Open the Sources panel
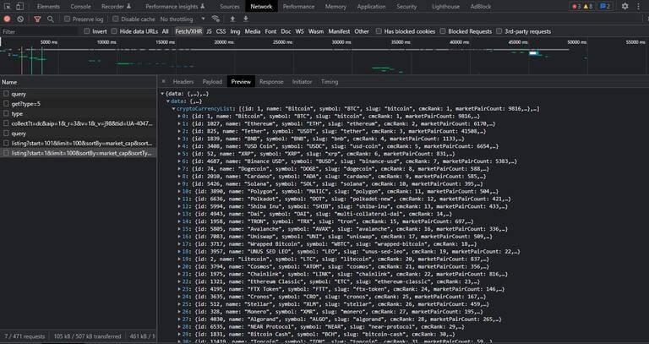 coord(230,6)
